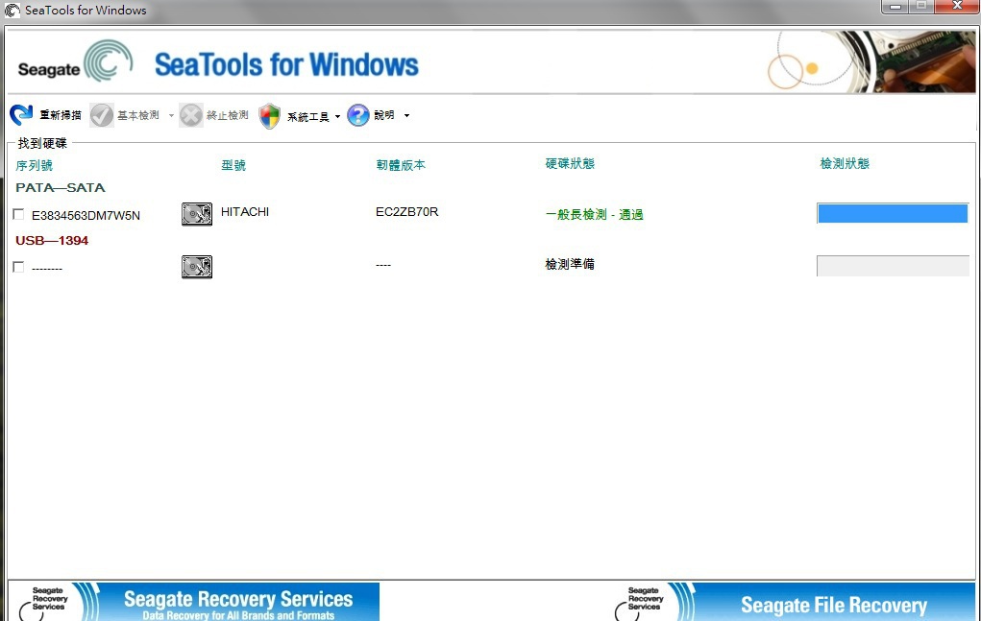The width and height of the screenshot is (981, 621).
Task: Click the 終止檢測 abort test label
Action: [228, 115]
